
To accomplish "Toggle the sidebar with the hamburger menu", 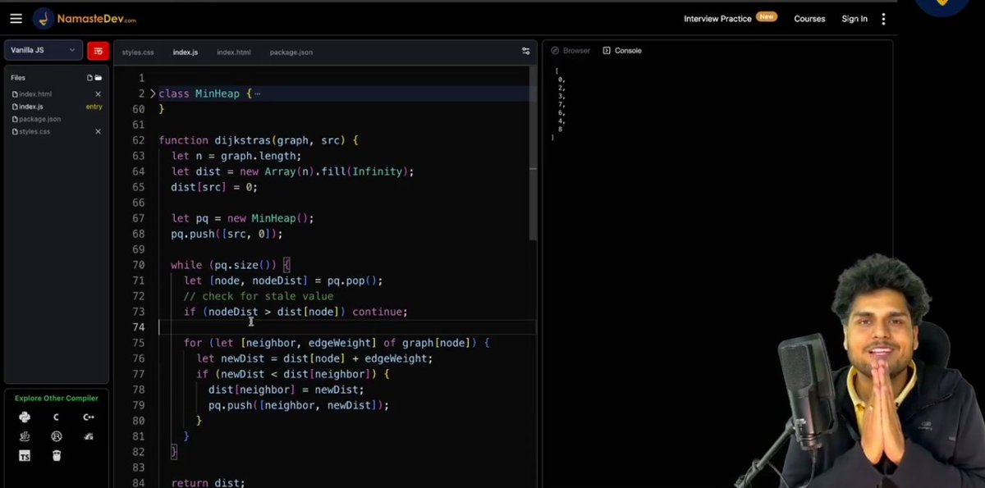I will point(16,18).
